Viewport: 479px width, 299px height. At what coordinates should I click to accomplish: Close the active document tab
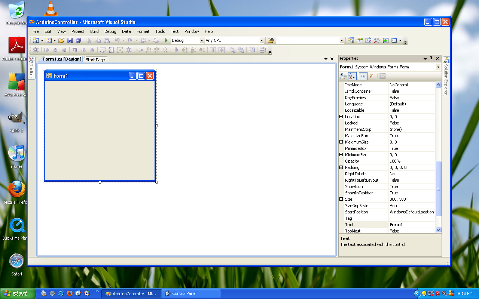332,59
